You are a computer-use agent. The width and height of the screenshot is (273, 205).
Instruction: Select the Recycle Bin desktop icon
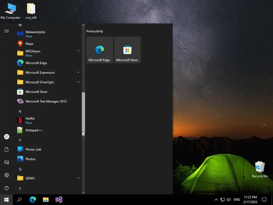tap(260, 169)
